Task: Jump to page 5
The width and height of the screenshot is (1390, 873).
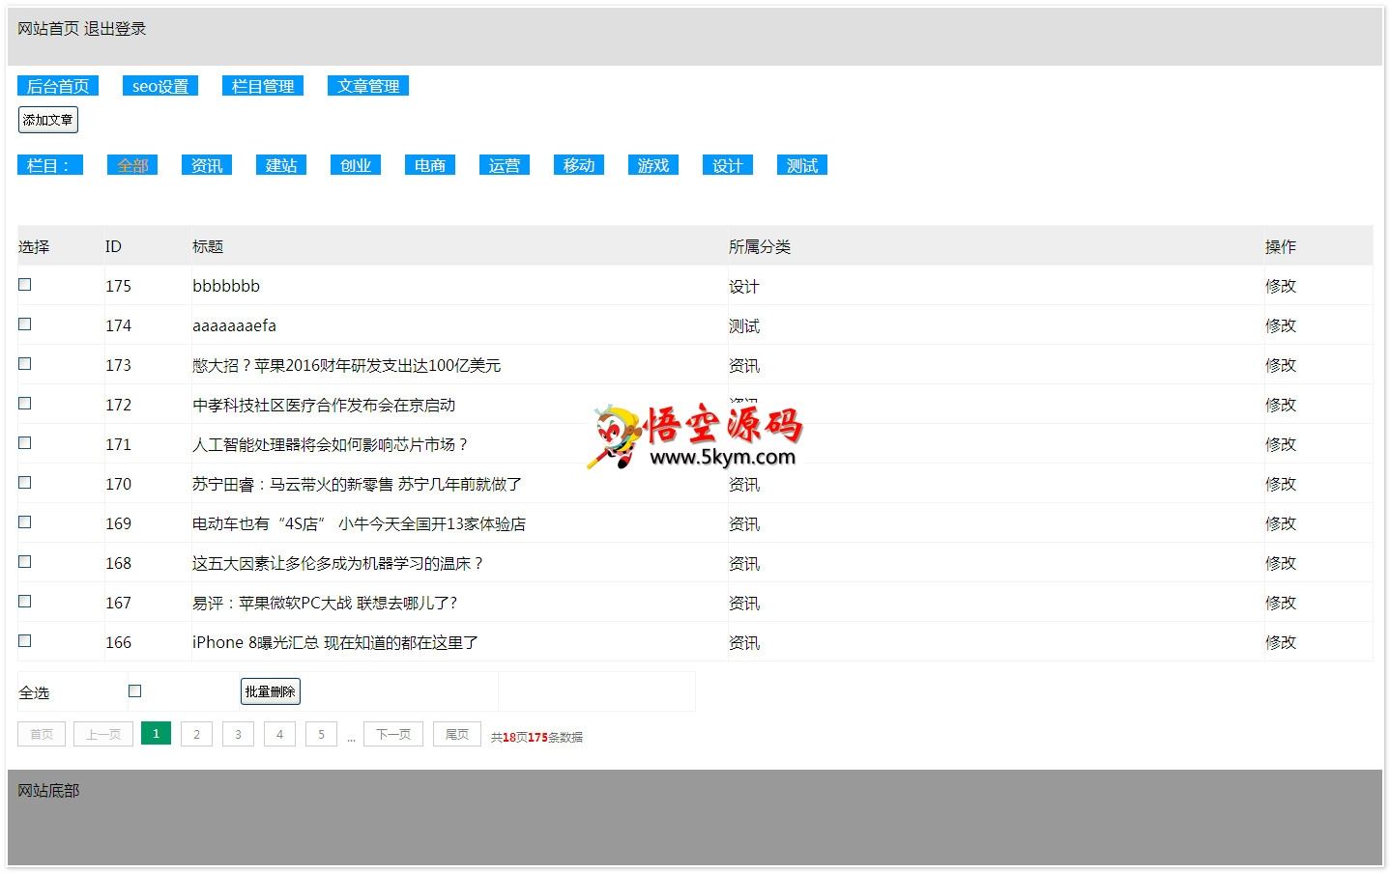Action: point(321,734)
